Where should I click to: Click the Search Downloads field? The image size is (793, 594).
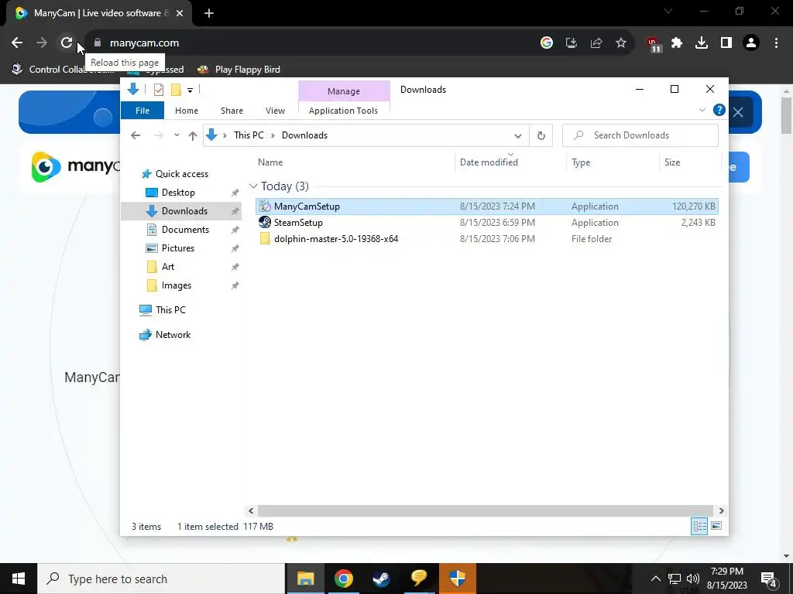640,135
